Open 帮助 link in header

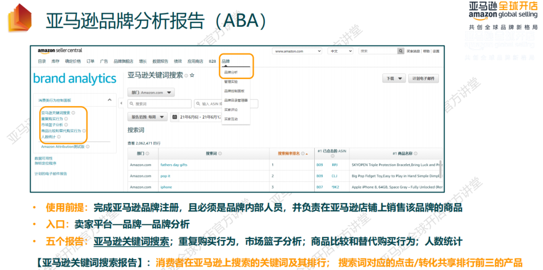tap(426, 51)
